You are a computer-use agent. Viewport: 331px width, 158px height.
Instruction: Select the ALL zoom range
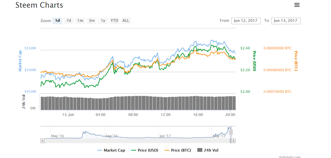[x=126, y=21]
